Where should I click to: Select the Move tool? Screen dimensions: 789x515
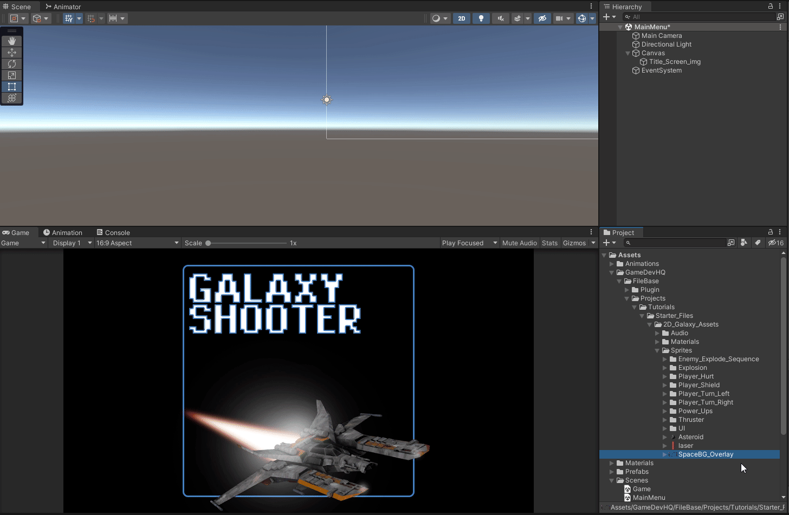click(x=12, y=53)
